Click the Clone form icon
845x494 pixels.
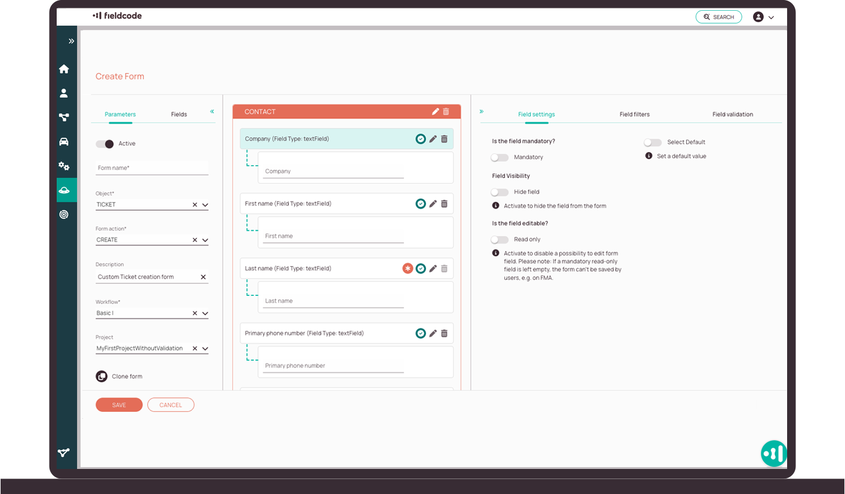(x=101, y=376)
